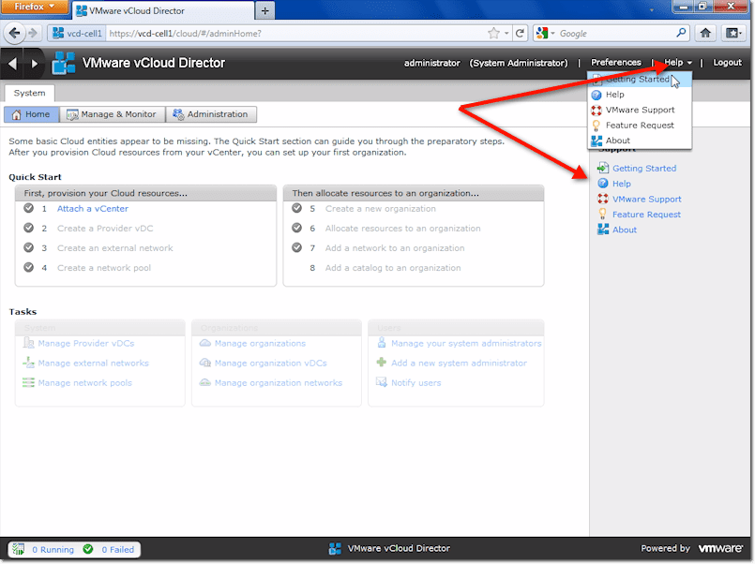The height and width of the screenshot is (564, 755).
Task: Click the Manage Provider vDCs icon
Action: pyautogui.click(x=29, y=343)
